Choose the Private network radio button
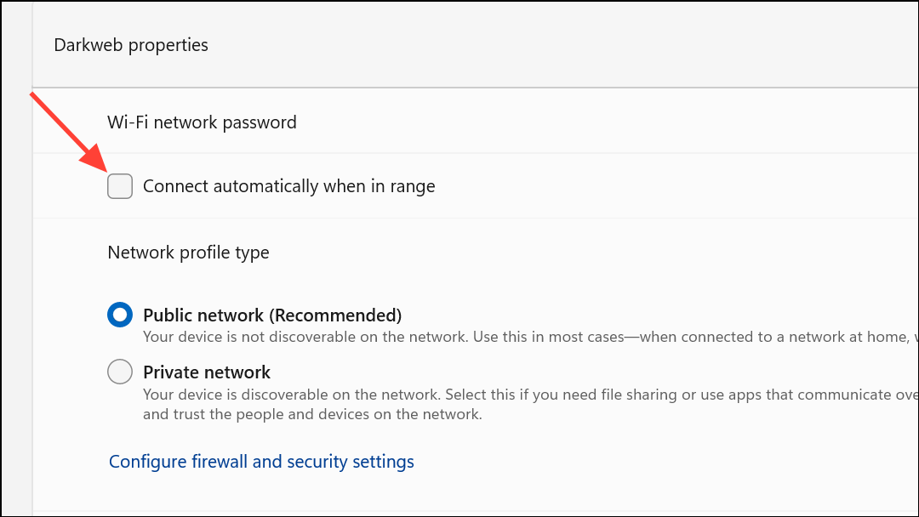 tap(120, 372)
